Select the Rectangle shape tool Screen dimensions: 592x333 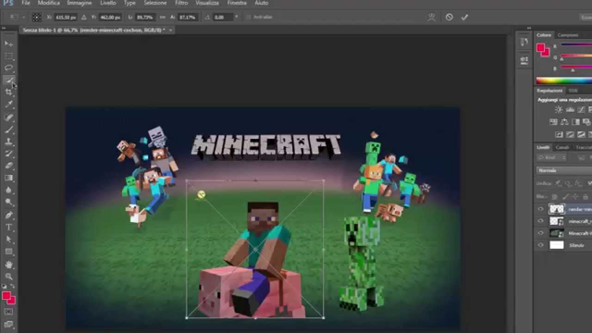9,252
